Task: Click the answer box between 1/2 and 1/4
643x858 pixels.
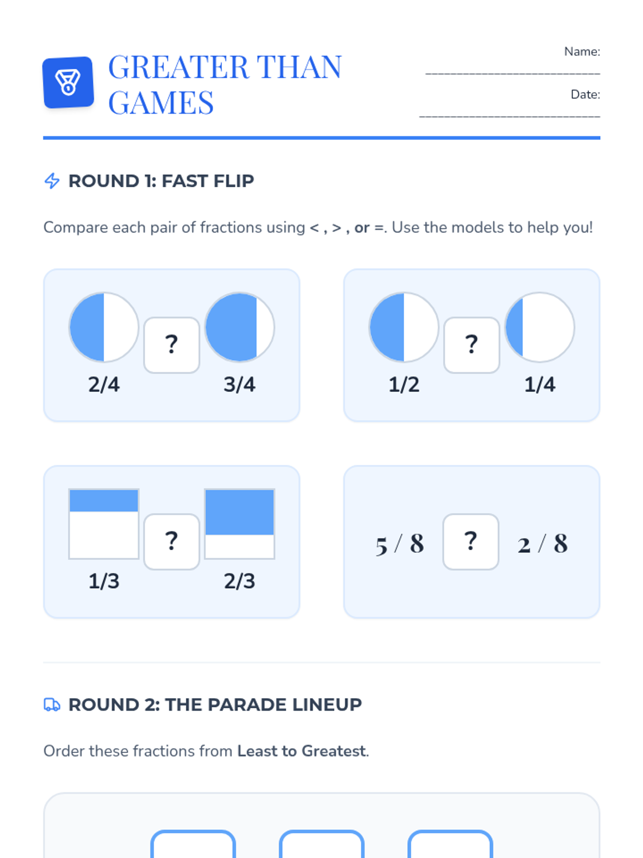Action: point(472,345)
